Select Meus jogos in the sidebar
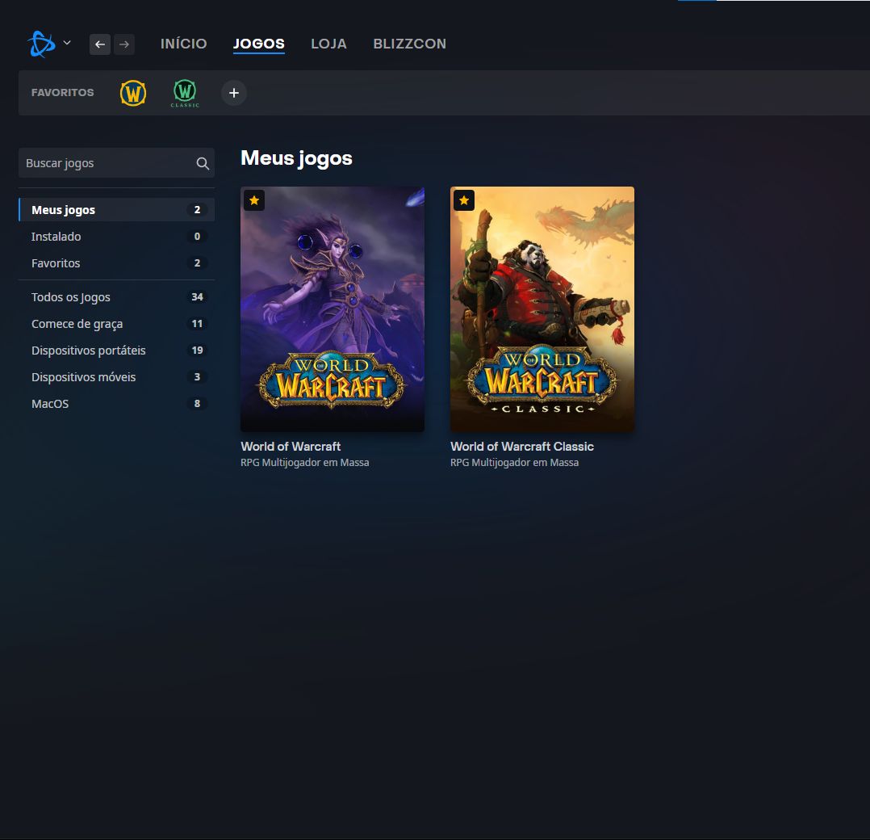This screenshot has width=870, height=840. point(116,210)
